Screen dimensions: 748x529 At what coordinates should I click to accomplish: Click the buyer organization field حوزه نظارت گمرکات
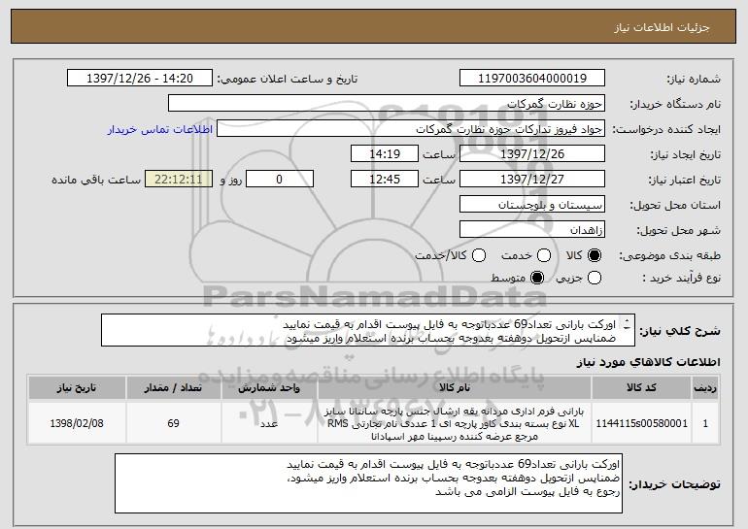(x=387, y=104)
